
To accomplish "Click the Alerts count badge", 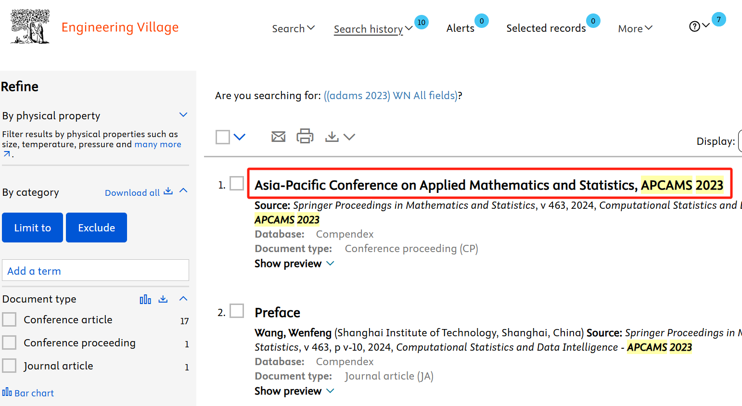I will coord(482,21).
